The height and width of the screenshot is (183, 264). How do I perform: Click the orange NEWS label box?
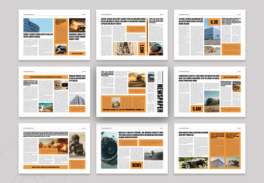tap(137, 165)
